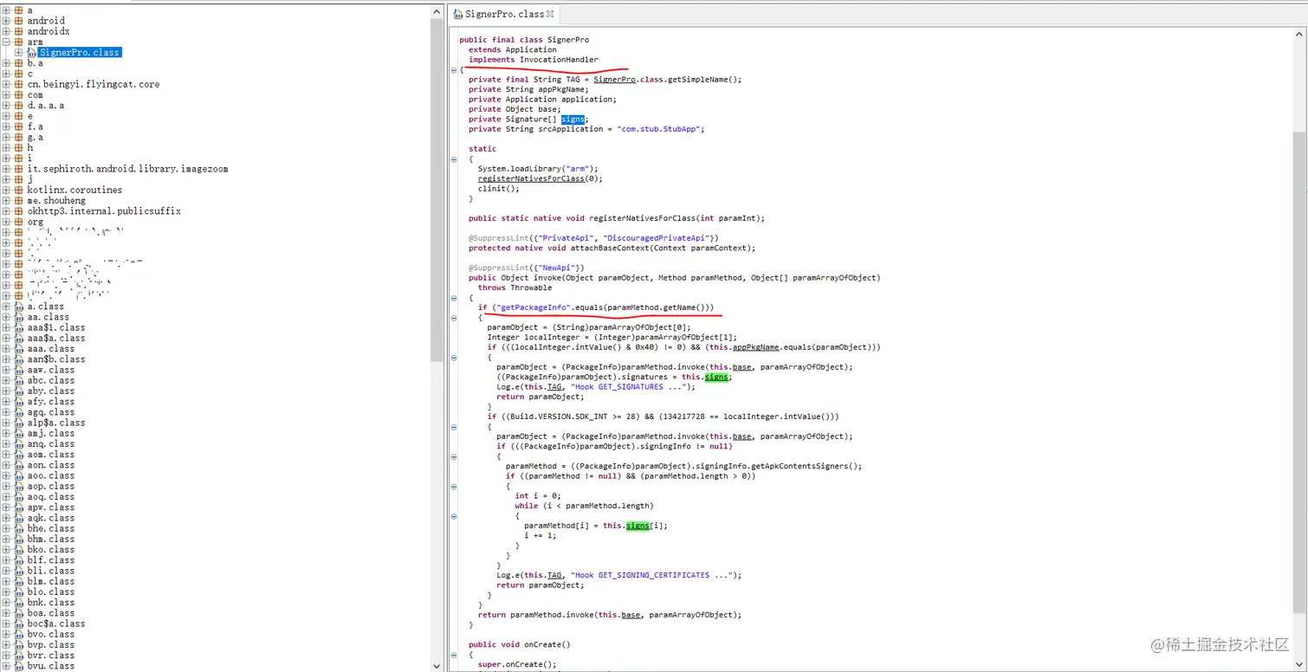
Task: Click the package icon next to kotlinx.coroutines
Action: [x=19, y=190]
